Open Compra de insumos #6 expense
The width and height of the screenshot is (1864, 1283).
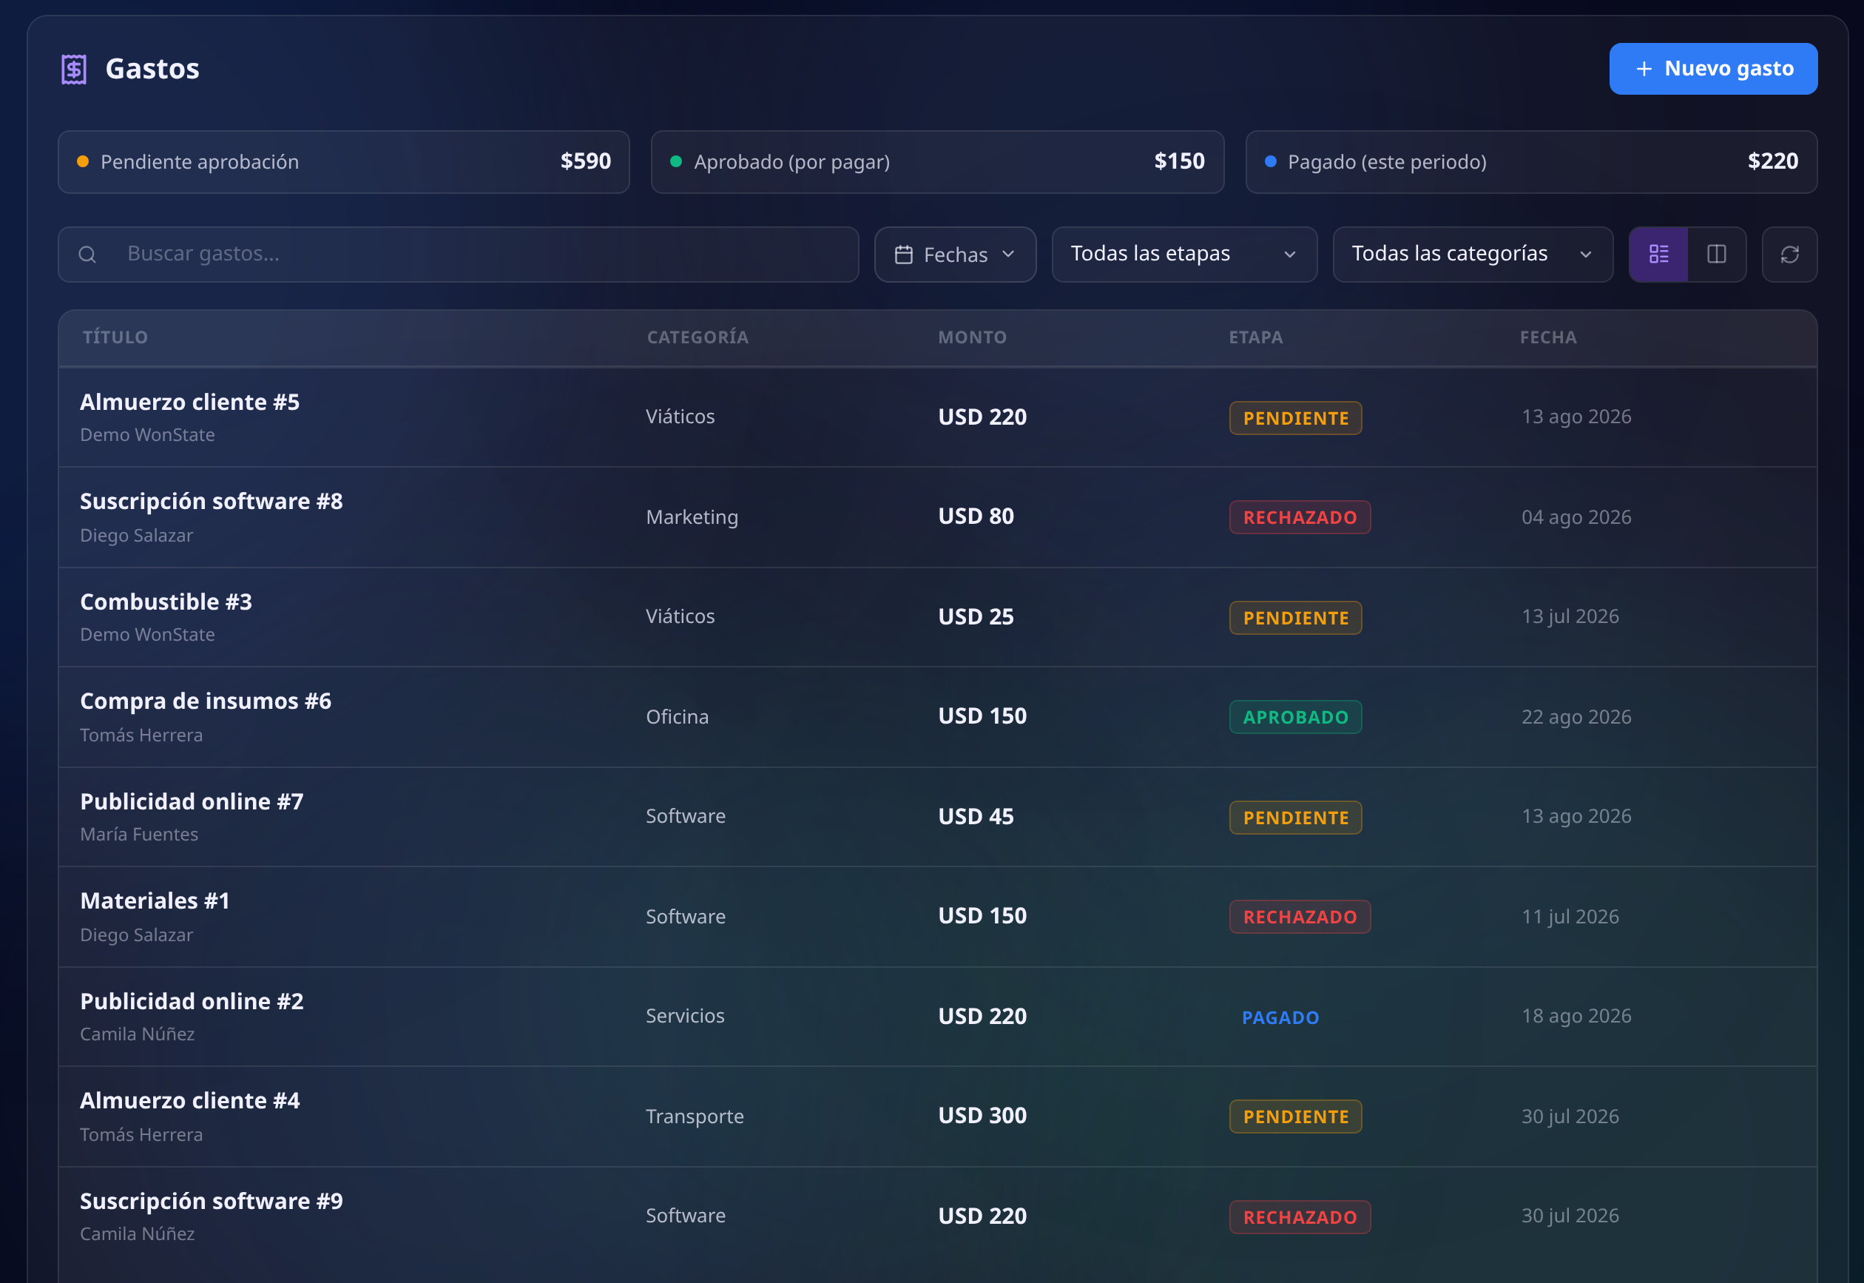[x=938, y=717]
